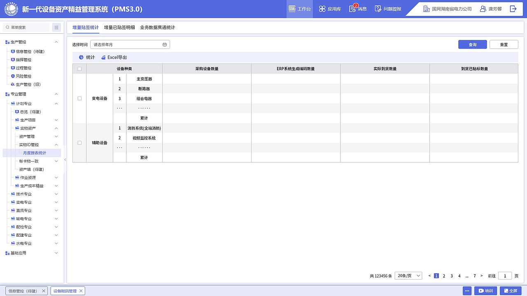
Task: Select the 月度报表统计 menu item
Action: coord(32,153)
